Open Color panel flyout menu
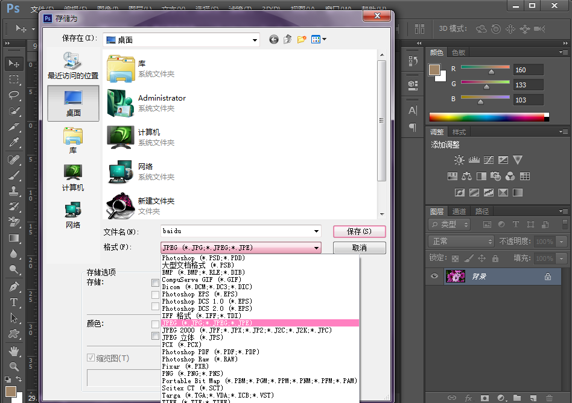The height and width of the screenshot is (403, 572). coord(564,52)
